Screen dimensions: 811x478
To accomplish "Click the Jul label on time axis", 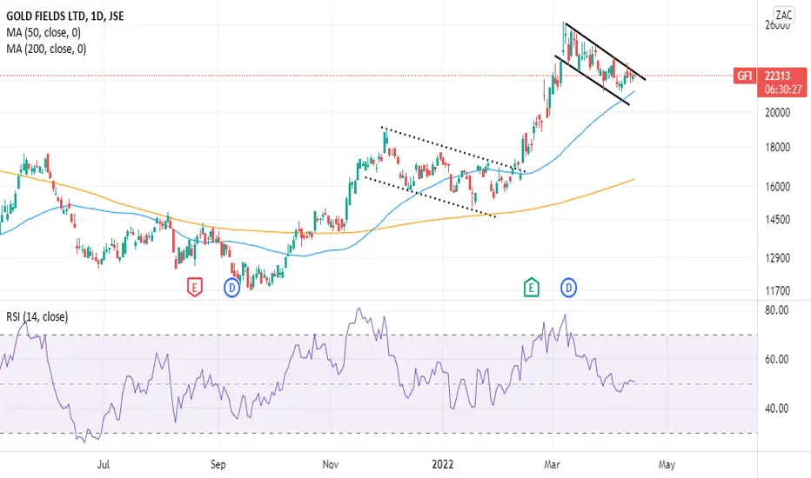I will click(104, 465).
